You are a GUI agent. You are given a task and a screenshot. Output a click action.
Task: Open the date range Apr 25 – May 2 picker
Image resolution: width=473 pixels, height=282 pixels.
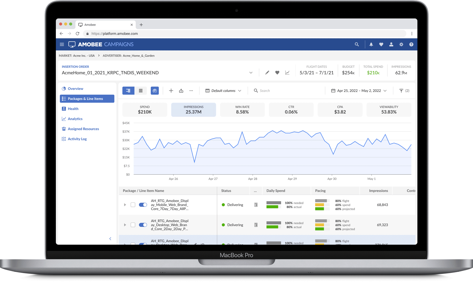click(359, 91)
